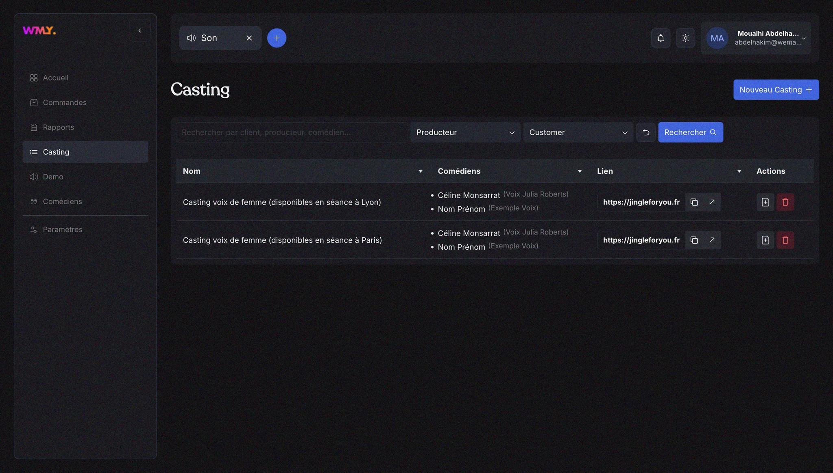Open the Customer dropdown
The image size is (833, 473).
578,132
